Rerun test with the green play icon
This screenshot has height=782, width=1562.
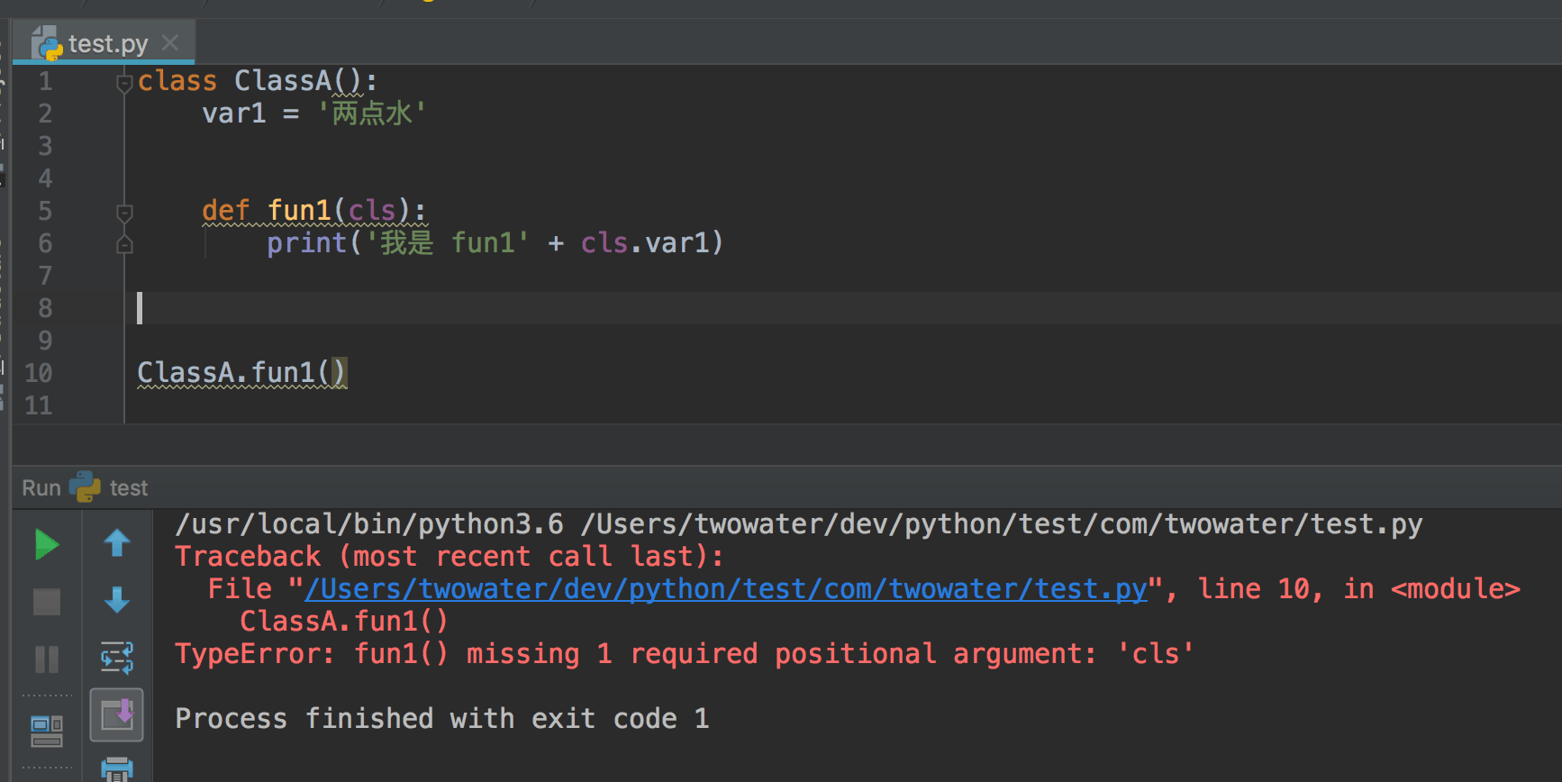tap(46, 545)
